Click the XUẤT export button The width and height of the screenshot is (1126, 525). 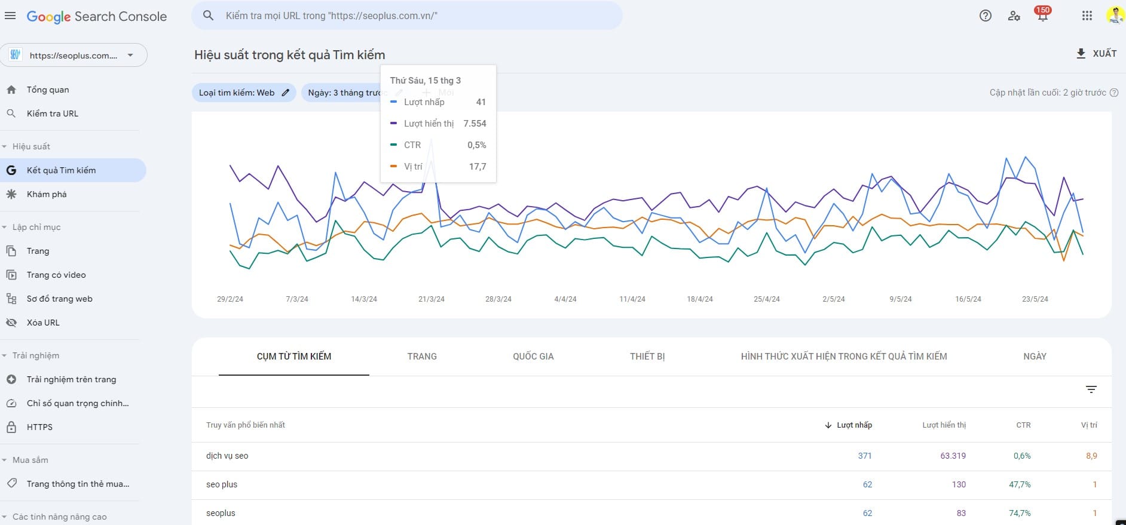(x=1096, y=54)
